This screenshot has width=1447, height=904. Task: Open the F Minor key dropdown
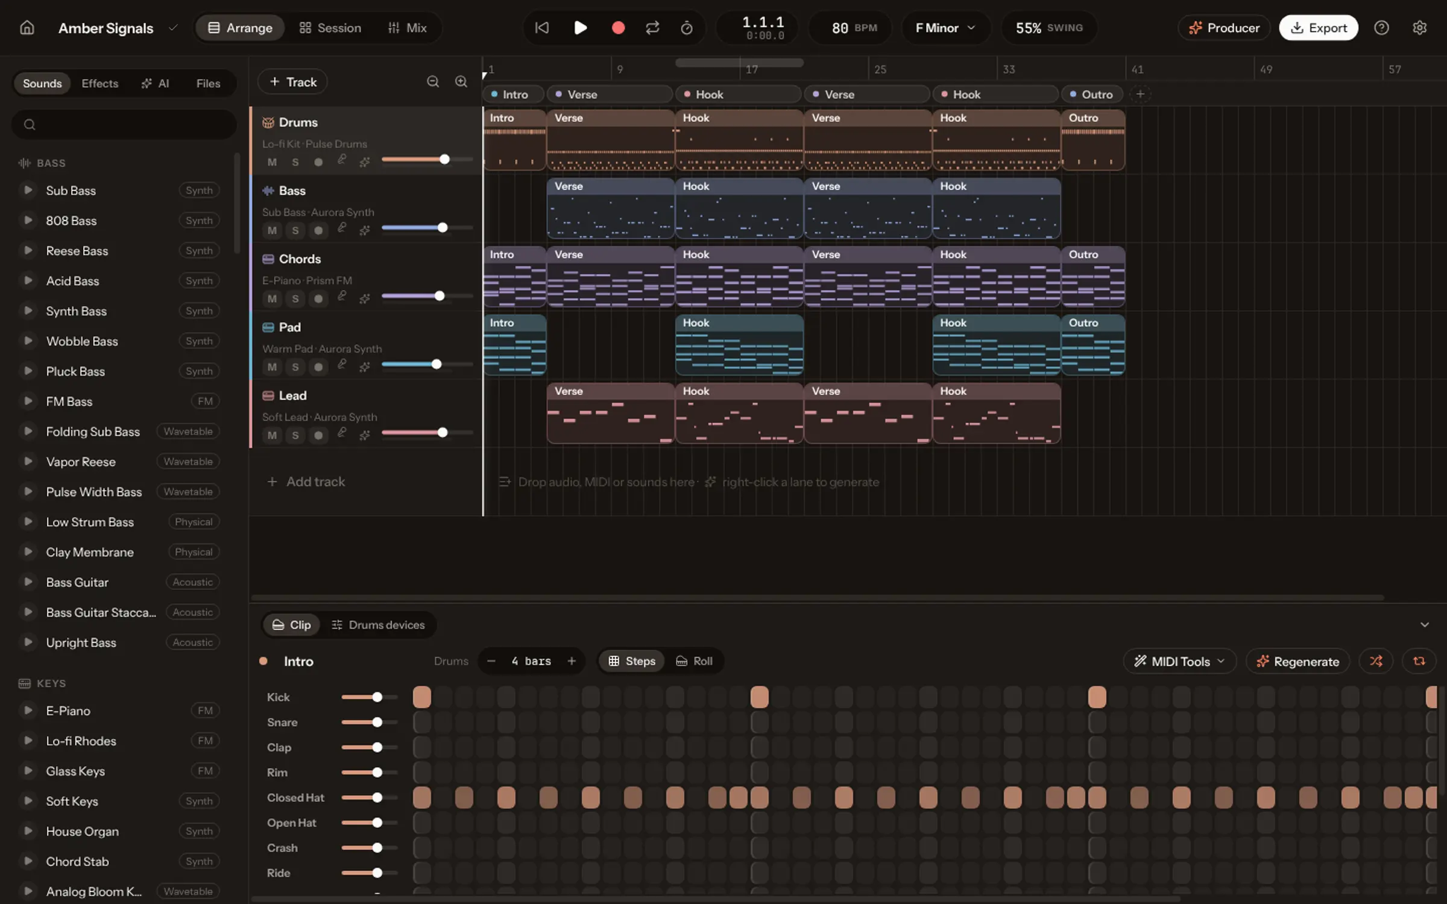point(945,28)
